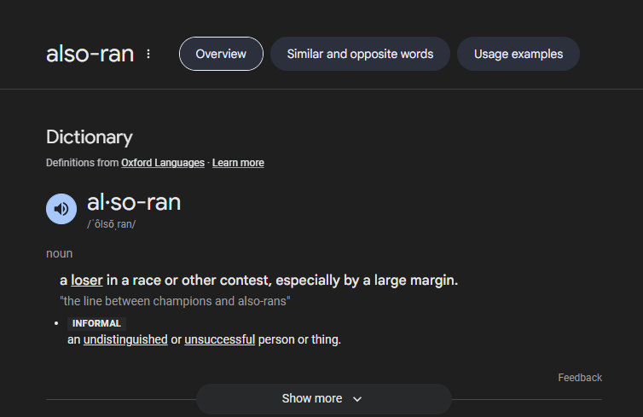Open the three-dot menu beside also-ran
Image resolution: width=643 pixels, height=417 pixels.
coord(148,54)
